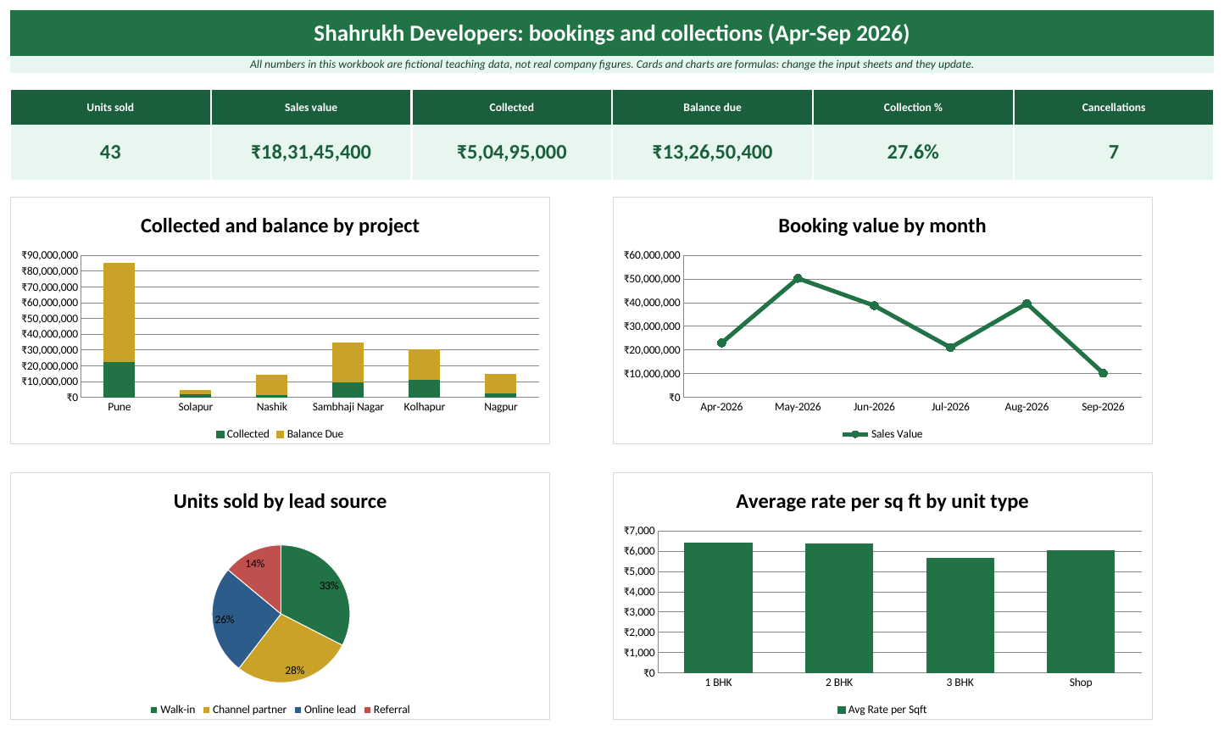1224x730 pixels.
Task: Click the Collected legend color swatch
Action: tap(220, 434)
